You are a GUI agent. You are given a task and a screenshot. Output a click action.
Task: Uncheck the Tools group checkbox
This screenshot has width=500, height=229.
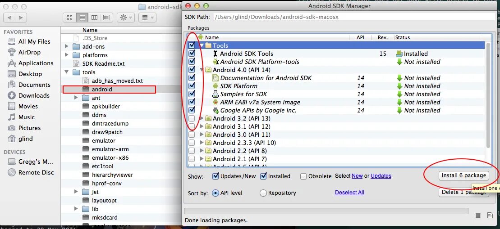(x=192, y=45)
